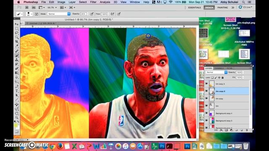The height and width of the screenshot is (151, 269).
Task: Open the brush Mode dropdown
Action: point(59,14)
